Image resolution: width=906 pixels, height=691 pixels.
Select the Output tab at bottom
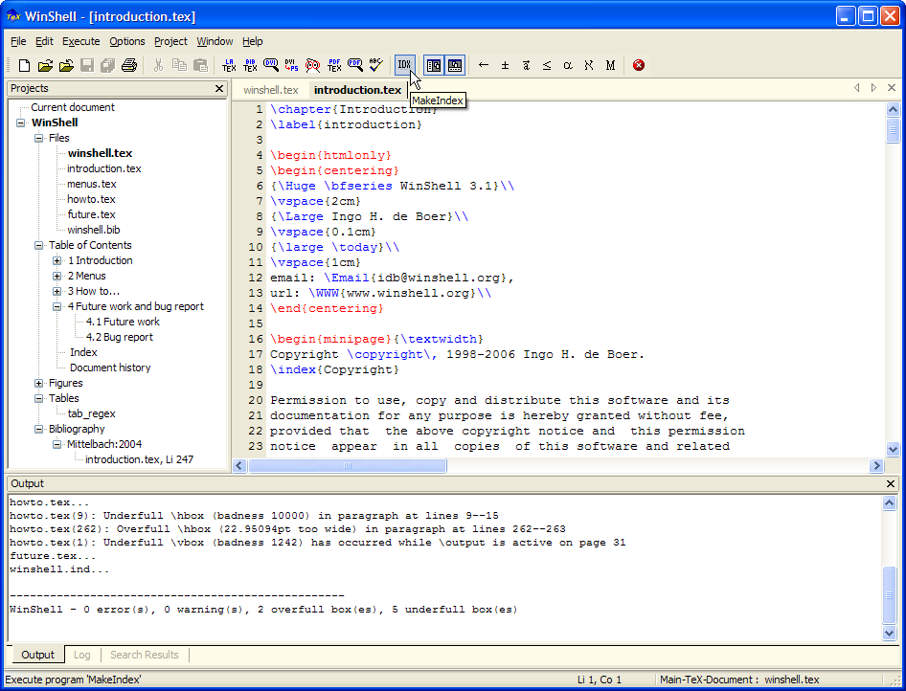point(37,655)
